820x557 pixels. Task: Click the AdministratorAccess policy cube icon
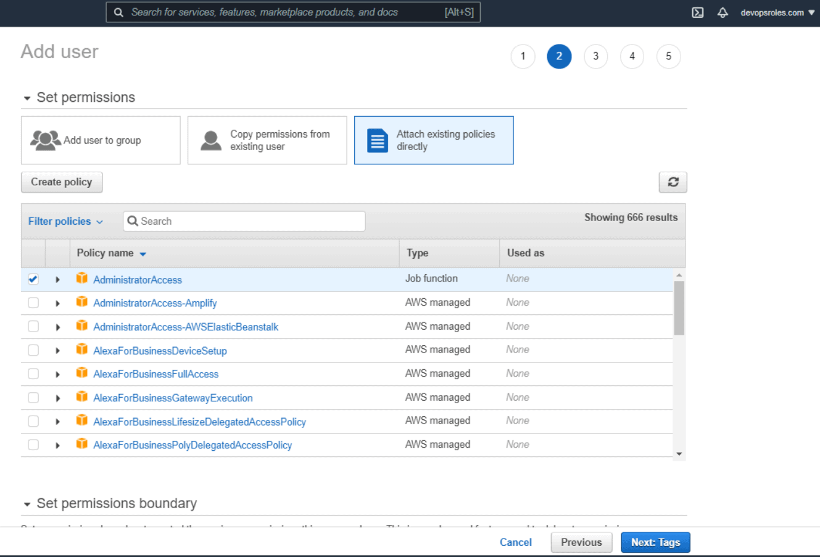tap(82, 278)
